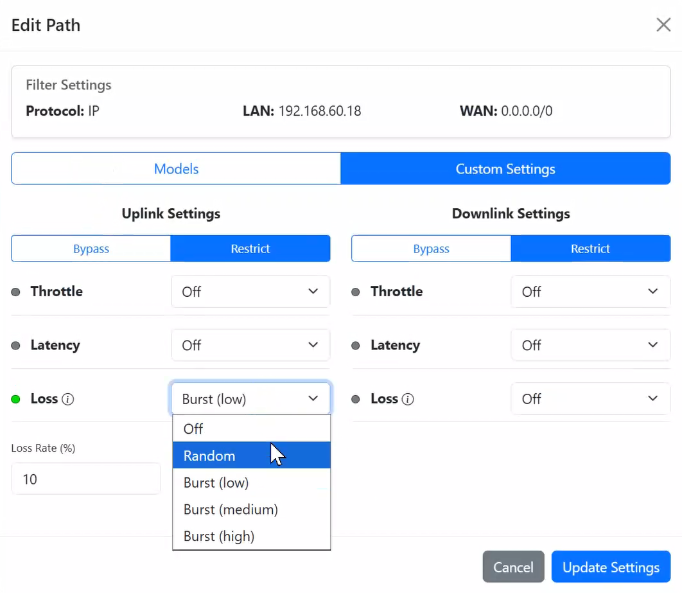Click the Downlink Loss info icon
Viewport: 682px width, 593px height.
(x=408, y=399)
